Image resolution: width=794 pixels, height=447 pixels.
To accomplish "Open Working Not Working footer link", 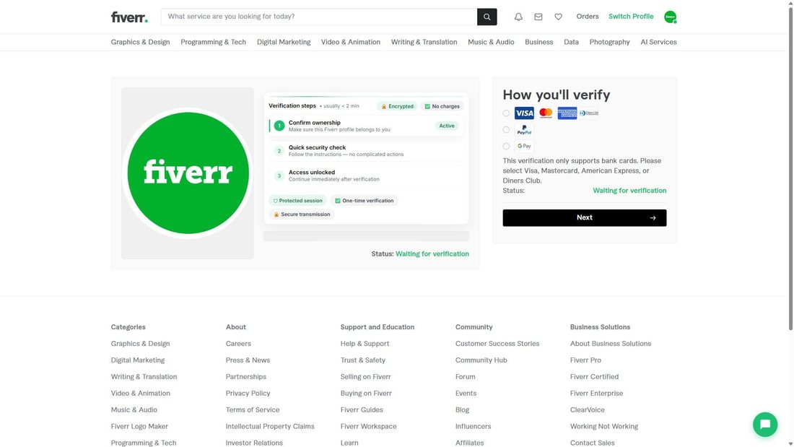I will tap(603, 427).
